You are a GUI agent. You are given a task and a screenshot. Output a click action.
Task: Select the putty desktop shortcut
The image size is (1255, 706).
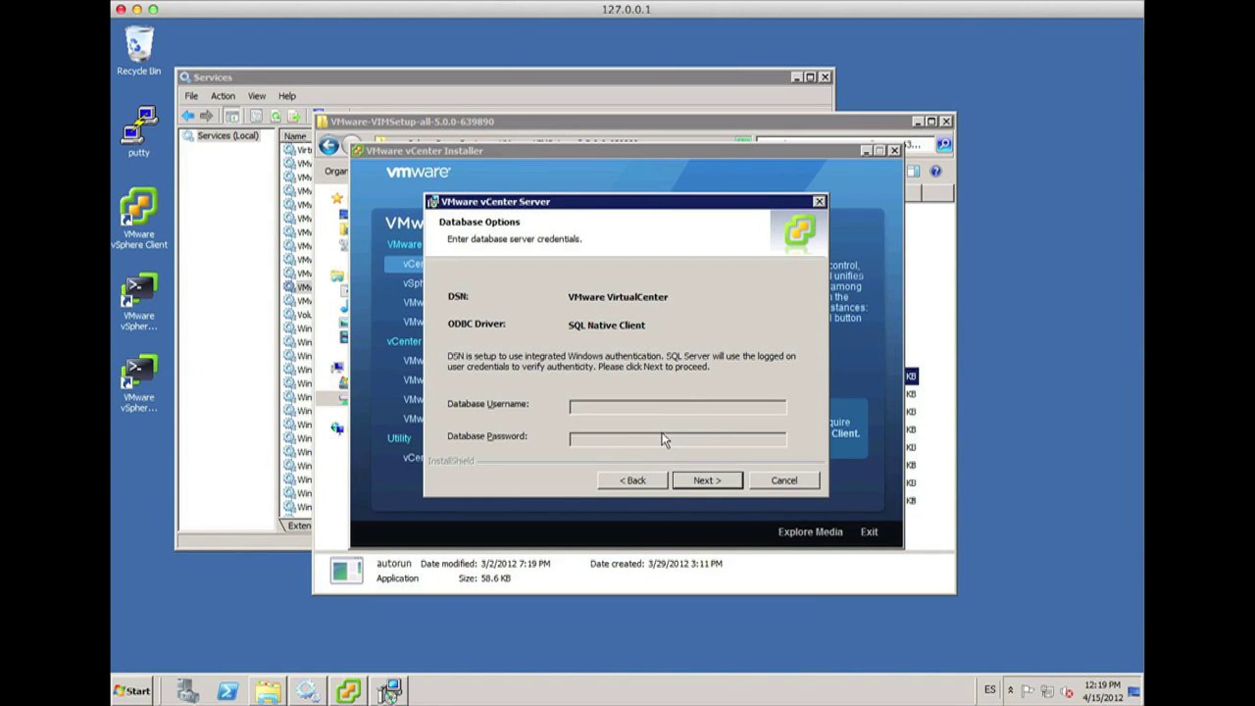tap(139, 131)
